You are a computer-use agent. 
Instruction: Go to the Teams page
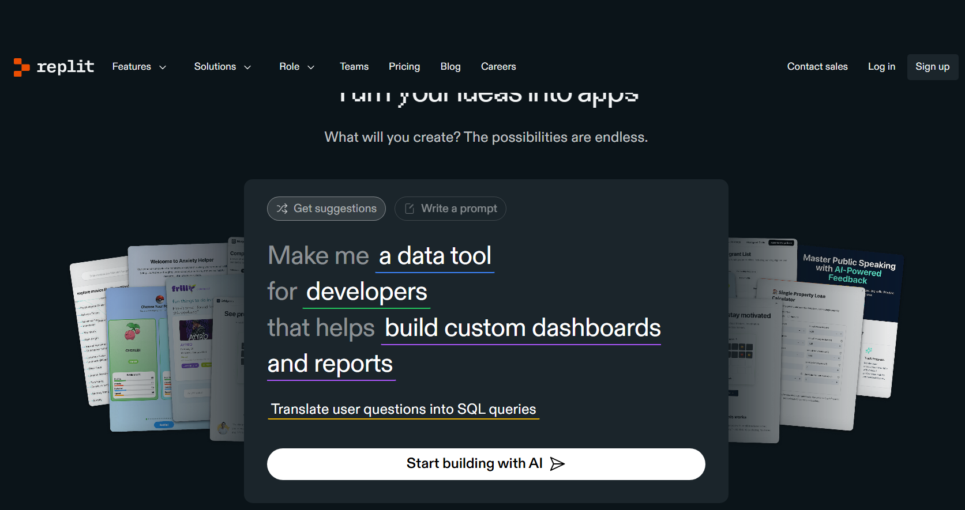(354, 67)
